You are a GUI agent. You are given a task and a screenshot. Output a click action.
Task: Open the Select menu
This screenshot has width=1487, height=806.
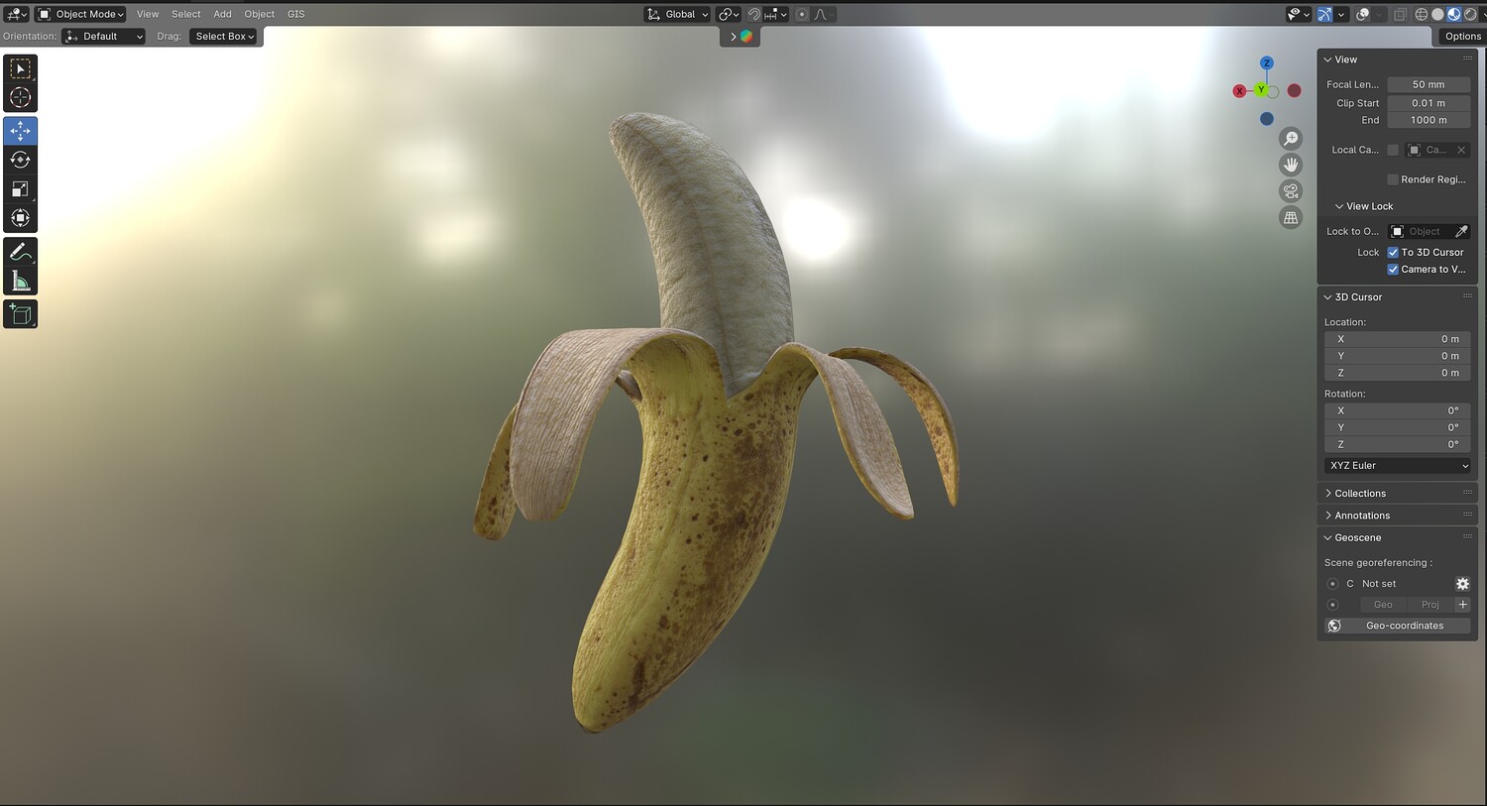pos(186,14)
